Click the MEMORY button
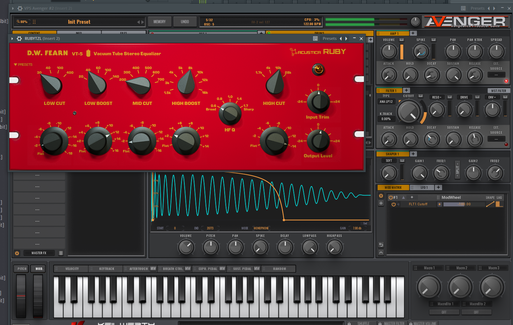 coord(159,22)
